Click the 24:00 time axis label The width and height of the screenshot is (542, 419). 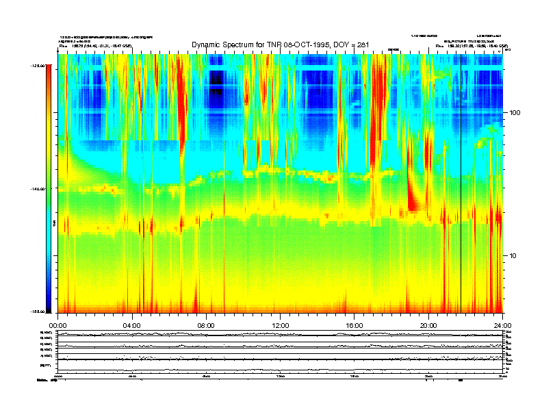tap(502, 326)
